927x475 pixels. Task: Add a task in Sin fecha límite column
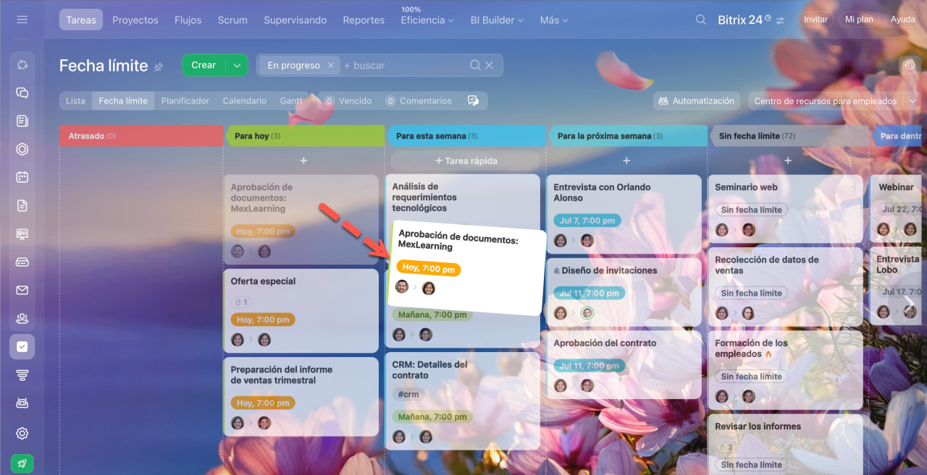[x=788, y=161]
